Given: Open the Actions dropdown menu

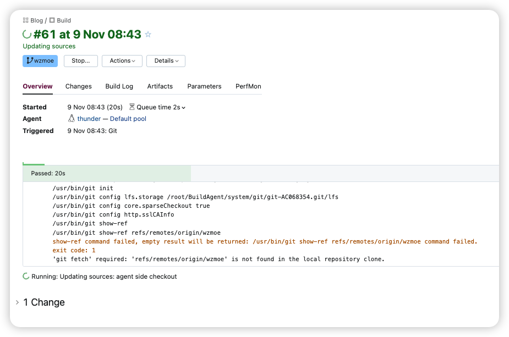Looking at the screenshot, I should [122, 61].
